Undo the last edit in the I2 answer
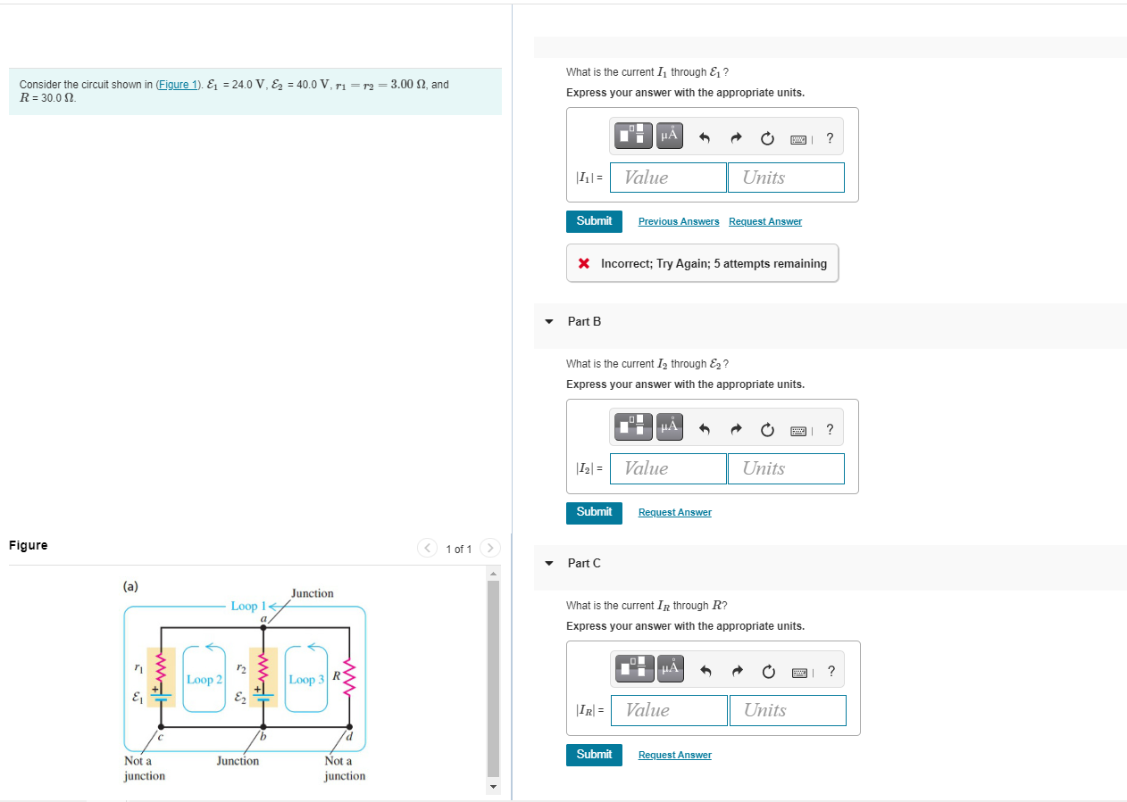 point(704,430)
